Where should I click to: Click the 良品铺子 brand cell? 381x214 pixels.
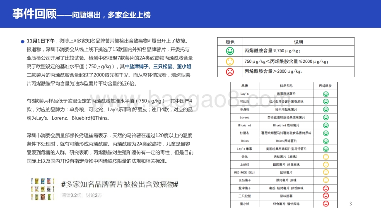244,180
